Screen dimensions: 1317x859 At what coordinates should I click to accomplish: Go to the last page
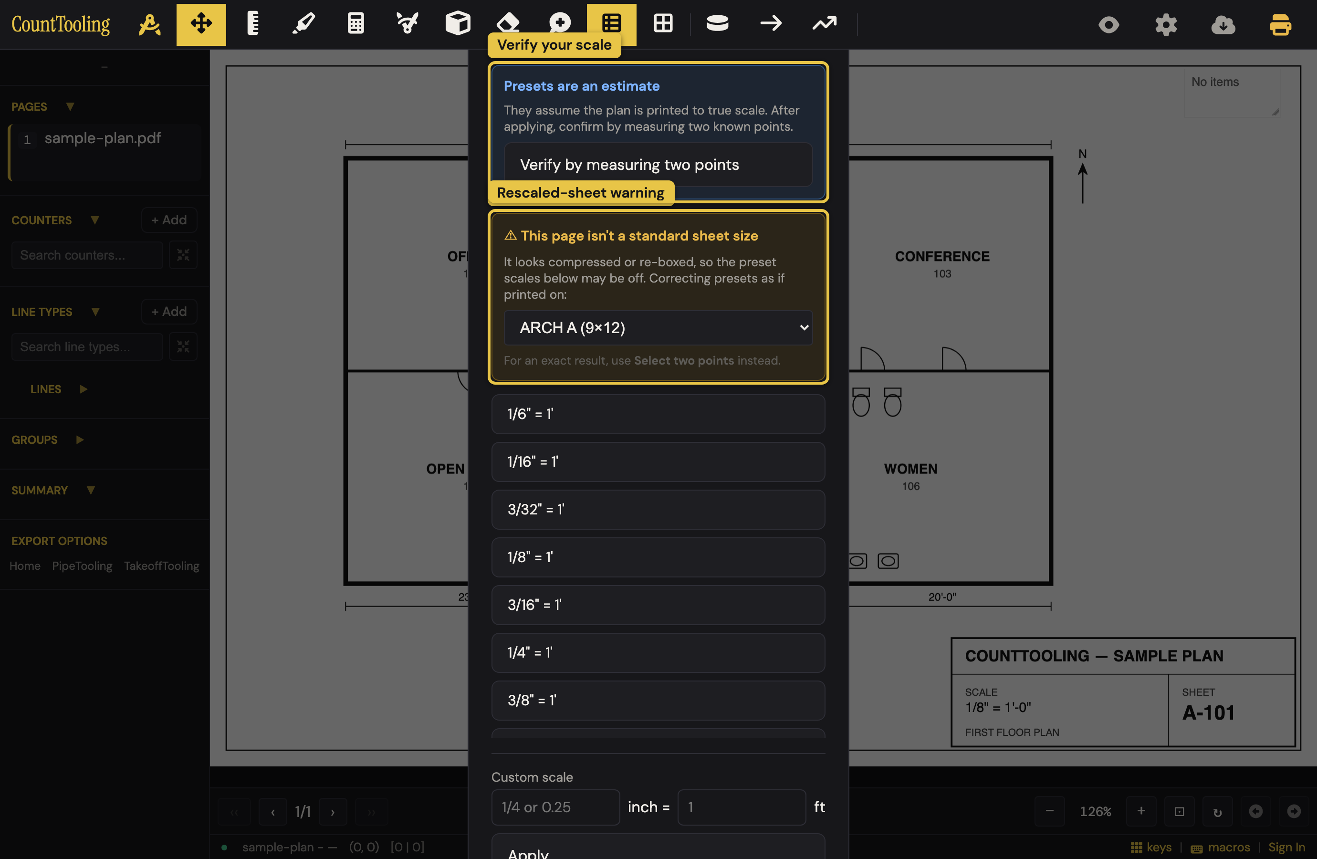371,812
